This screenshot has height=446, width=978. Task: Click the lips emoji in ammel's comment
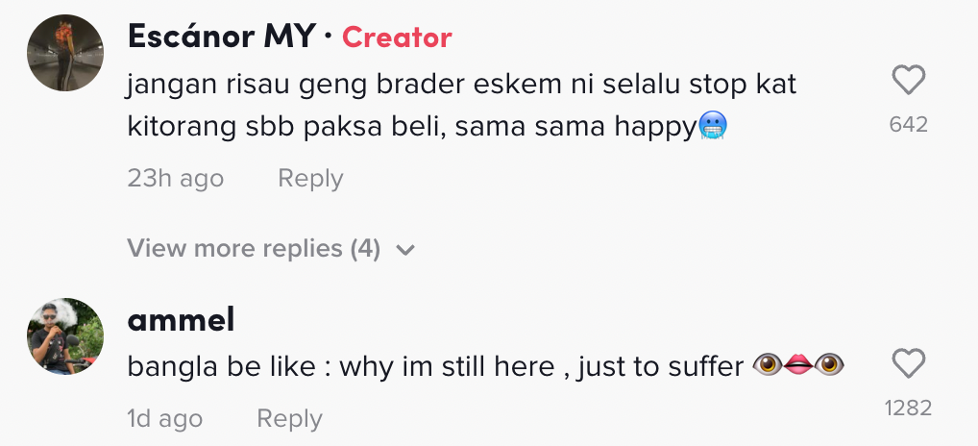799,365
